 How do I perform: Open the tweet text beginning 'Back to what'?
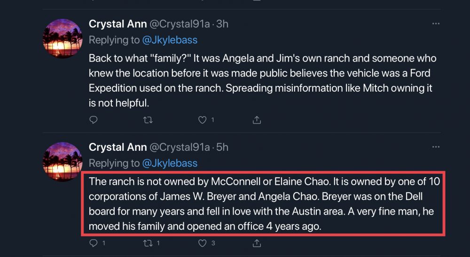click(262, 80)
